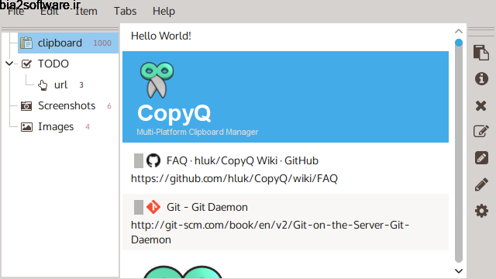Open the Edit menu
496x279 pixels.
coord(49,12)
